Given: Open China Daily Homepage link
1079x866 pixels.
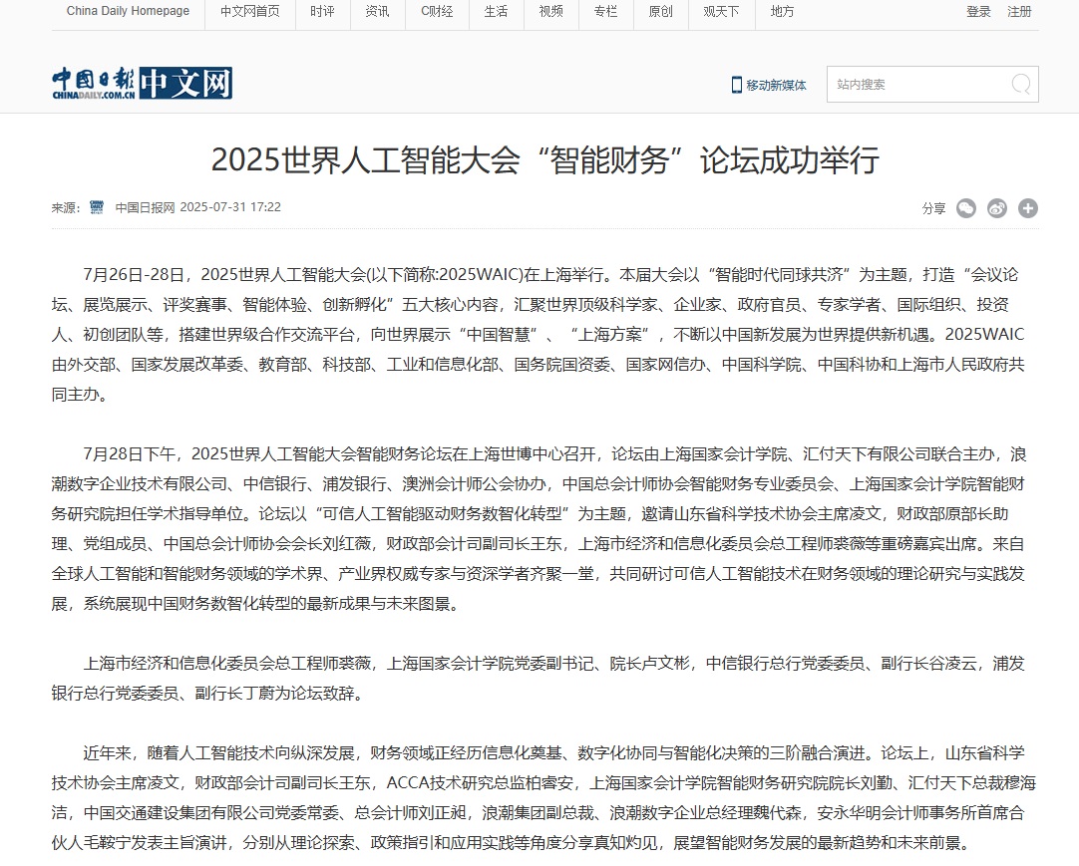Looking at the screenshot, I should 128,12.
